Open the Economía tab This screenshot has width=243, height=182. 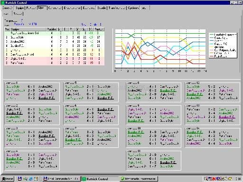(89, 8)
